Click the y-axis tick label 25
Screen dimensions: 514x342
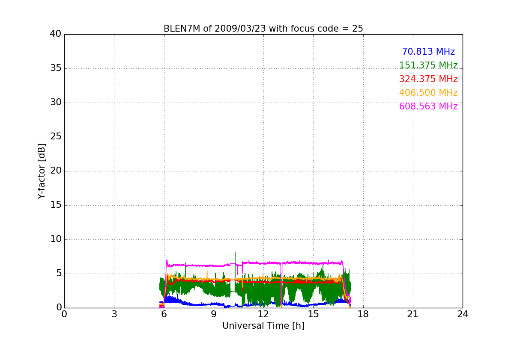click(x=56, y=137)
